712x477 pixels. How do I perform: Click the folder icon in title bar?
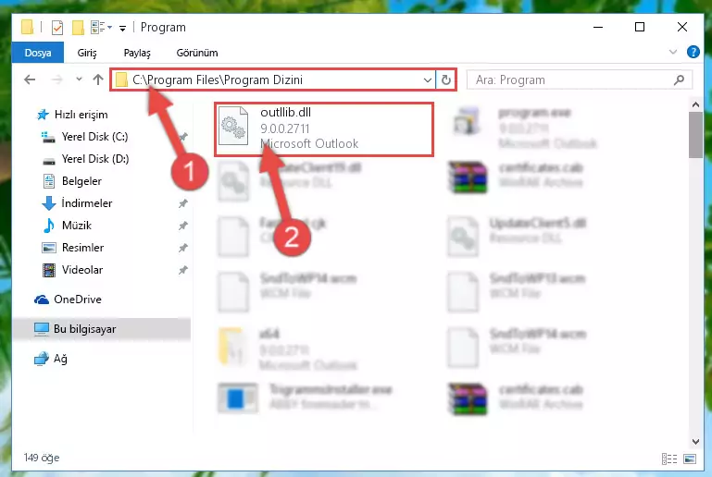click(x=27, y=27)
